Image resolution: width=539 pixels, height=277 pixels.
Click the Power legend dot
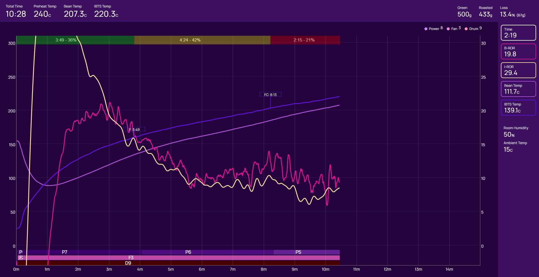426,29
